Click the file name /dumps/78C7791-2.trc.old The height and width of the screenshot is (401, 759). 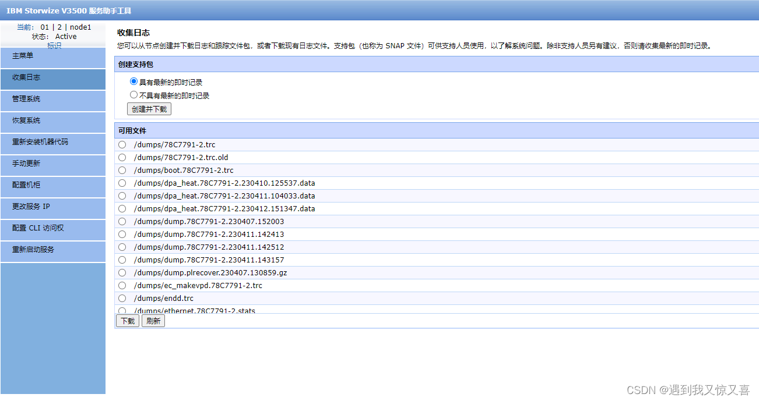181,158
